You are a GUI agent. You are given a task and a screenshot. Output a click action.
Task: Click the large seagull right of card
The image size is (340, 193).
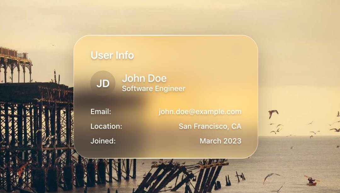coord(273,113)
